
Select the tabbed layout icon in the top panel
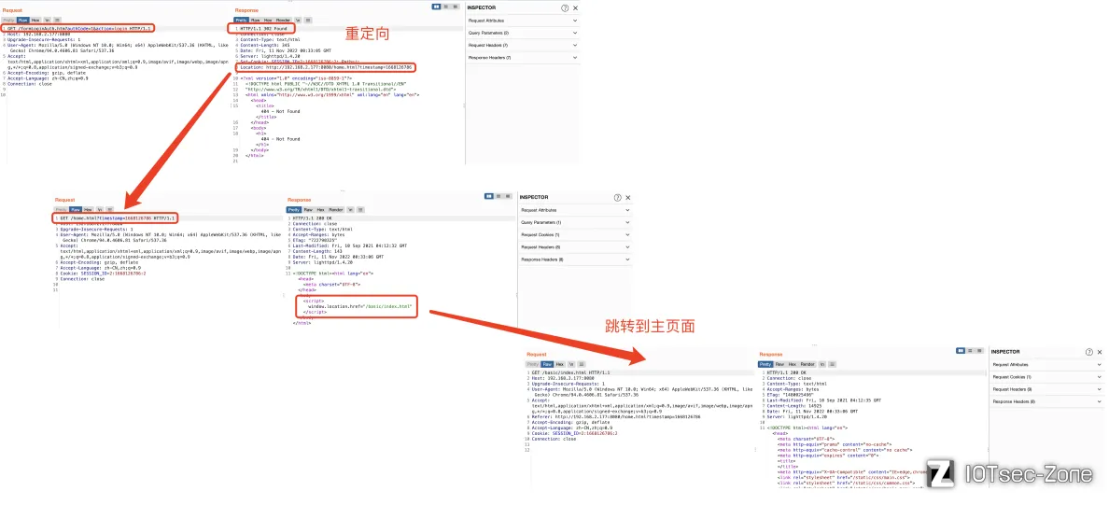click(x=456, y=7)
